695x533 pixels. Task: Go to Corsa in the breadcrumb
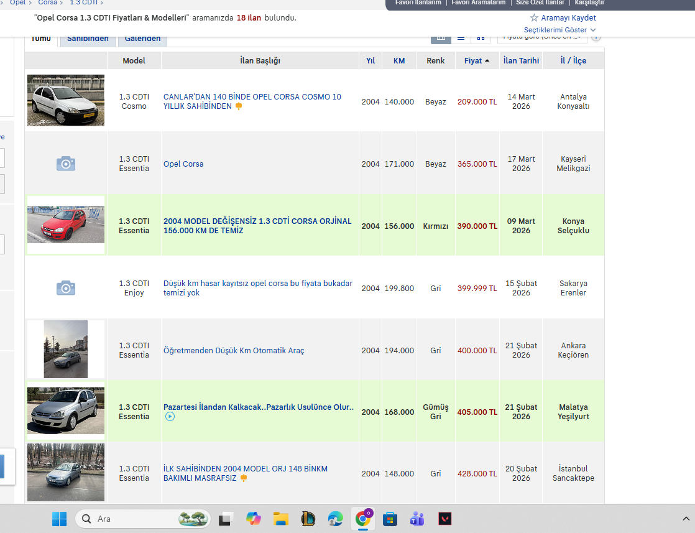48,2
